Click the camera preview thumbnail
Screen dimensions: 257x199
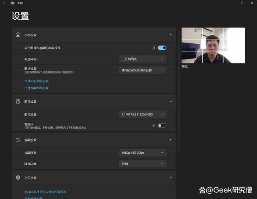pyautogui.click(x=213, y=45)
